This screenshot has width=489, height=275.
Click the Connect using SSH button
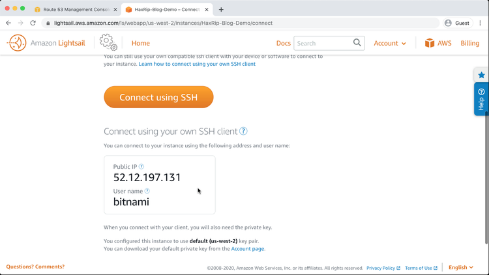(158, 98)
